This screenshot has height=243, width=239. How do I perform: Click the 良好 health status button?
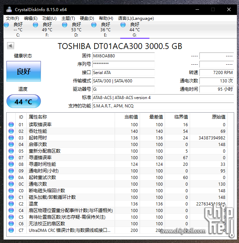[x=24, y=71]
